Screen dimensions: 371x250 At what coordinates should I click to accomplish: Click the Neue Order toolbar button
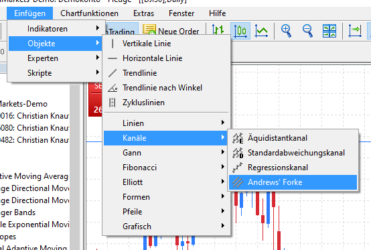[x=171, y=31]
